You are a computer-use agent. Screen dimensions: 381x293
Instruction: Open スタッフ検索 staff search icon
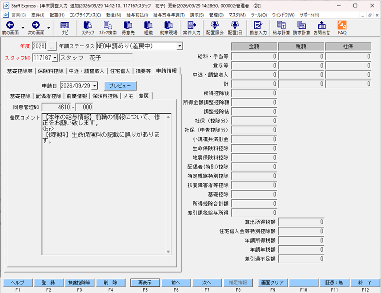(108, 28)
